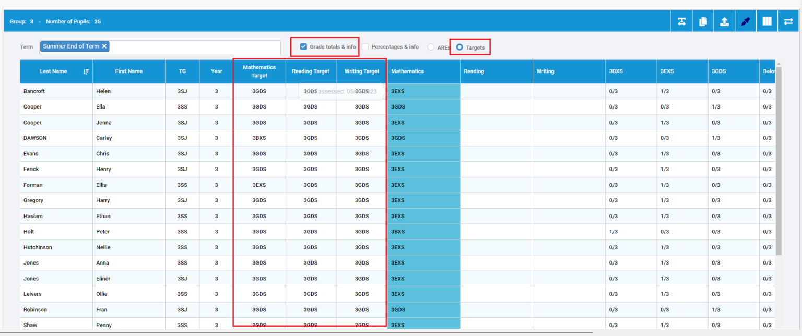Enable Percentages & info

[365, 46]
